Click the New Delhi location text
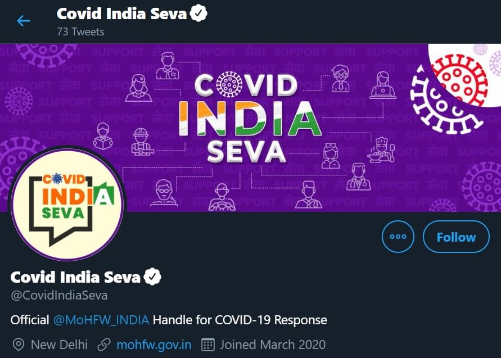Viewport: 501px width, 358px height. (x=59, y=345)
